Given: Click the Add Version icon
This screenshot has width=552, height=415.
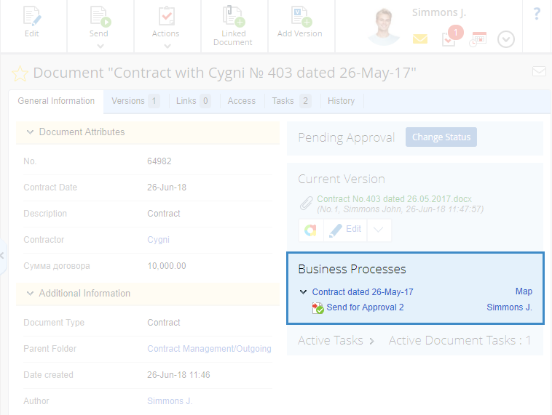Looking at the screenshot, I should [300, 18].
